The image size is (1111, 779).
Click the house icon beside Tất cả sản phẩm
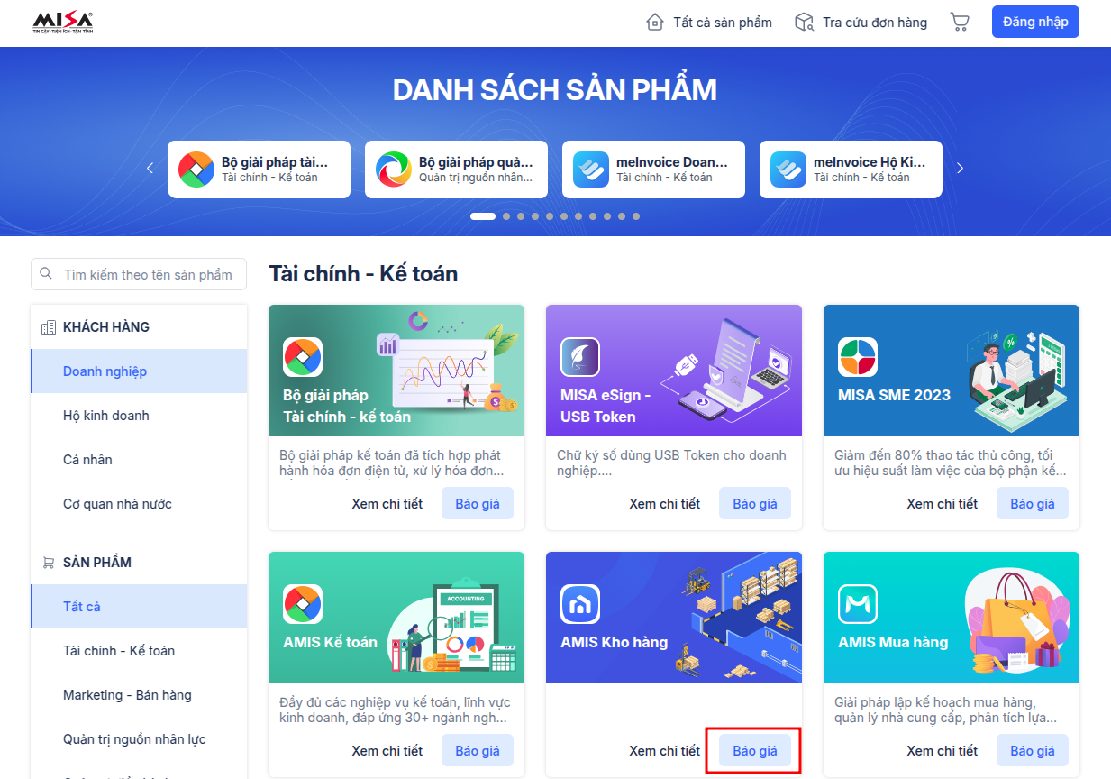click(655, 23)
